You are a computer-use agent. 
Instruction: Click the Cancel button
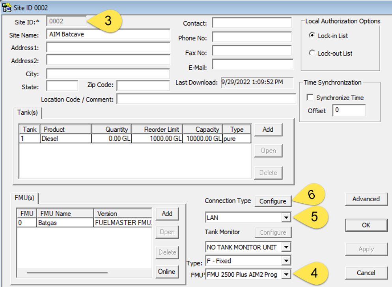click(x=366, y=273)
